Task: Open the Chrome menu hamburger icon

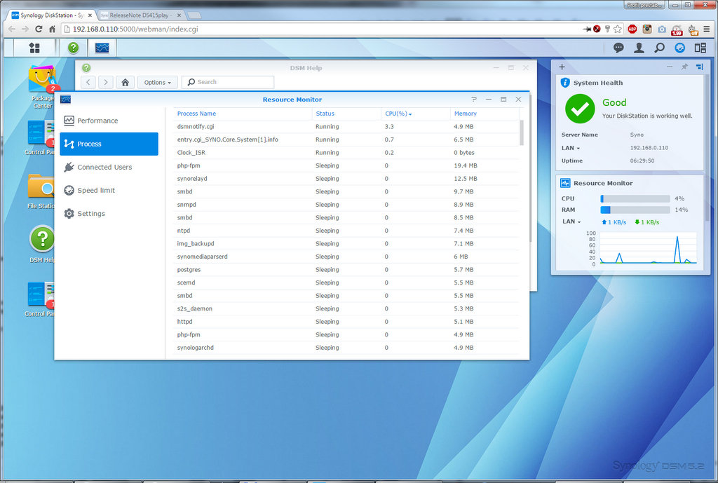Action: pyautogui.click(x=707, y=29)
